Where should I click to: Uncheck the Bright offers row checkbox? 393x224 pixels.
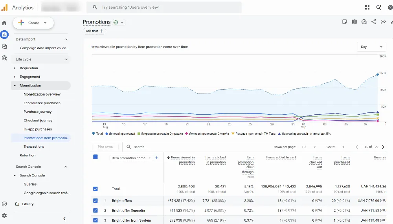coord(95,200)
